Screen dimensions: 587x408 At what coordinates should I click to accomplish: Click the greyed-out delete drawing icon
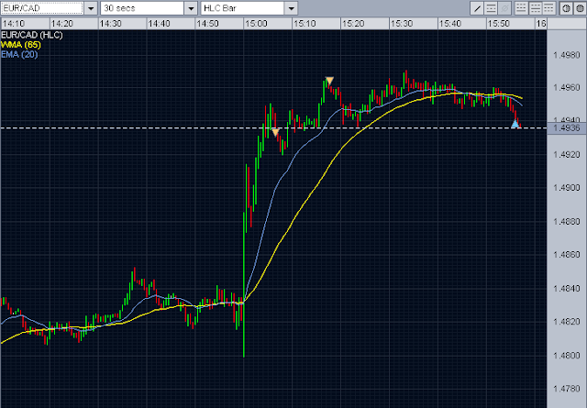(x=504, y=8)
